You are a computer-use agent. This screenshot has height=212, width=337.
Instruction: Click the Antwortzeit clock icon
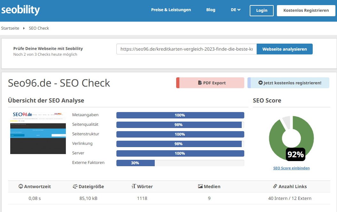click(21, 187)
